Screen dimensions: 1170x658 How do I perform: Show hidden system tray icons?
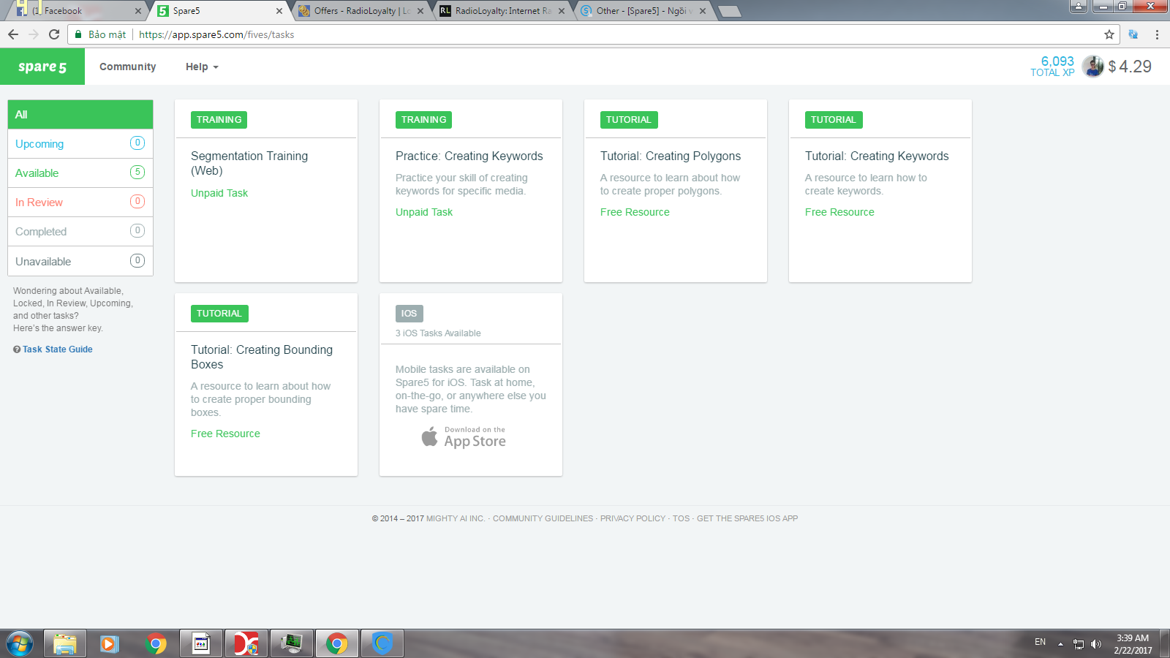(1060, 644)
